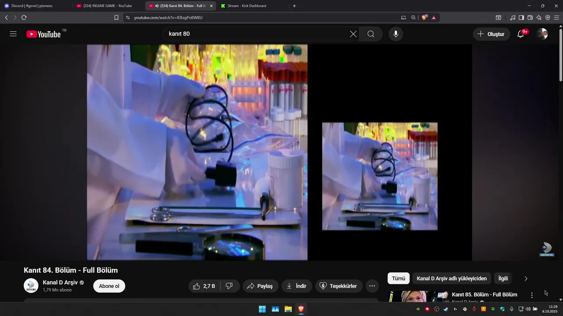The image size is (563, 316).
Task: Open the Brave main menu
Action: click(x=556, y=18)
